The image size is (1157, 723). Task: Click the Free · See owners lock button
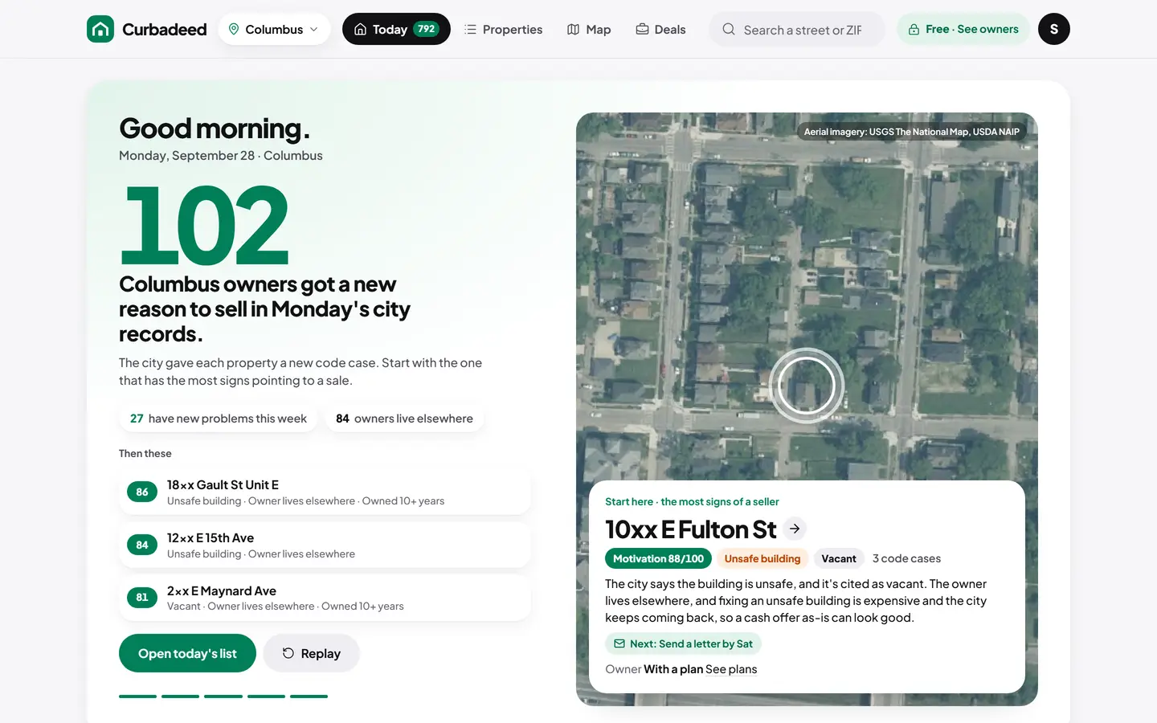point(963,29)
